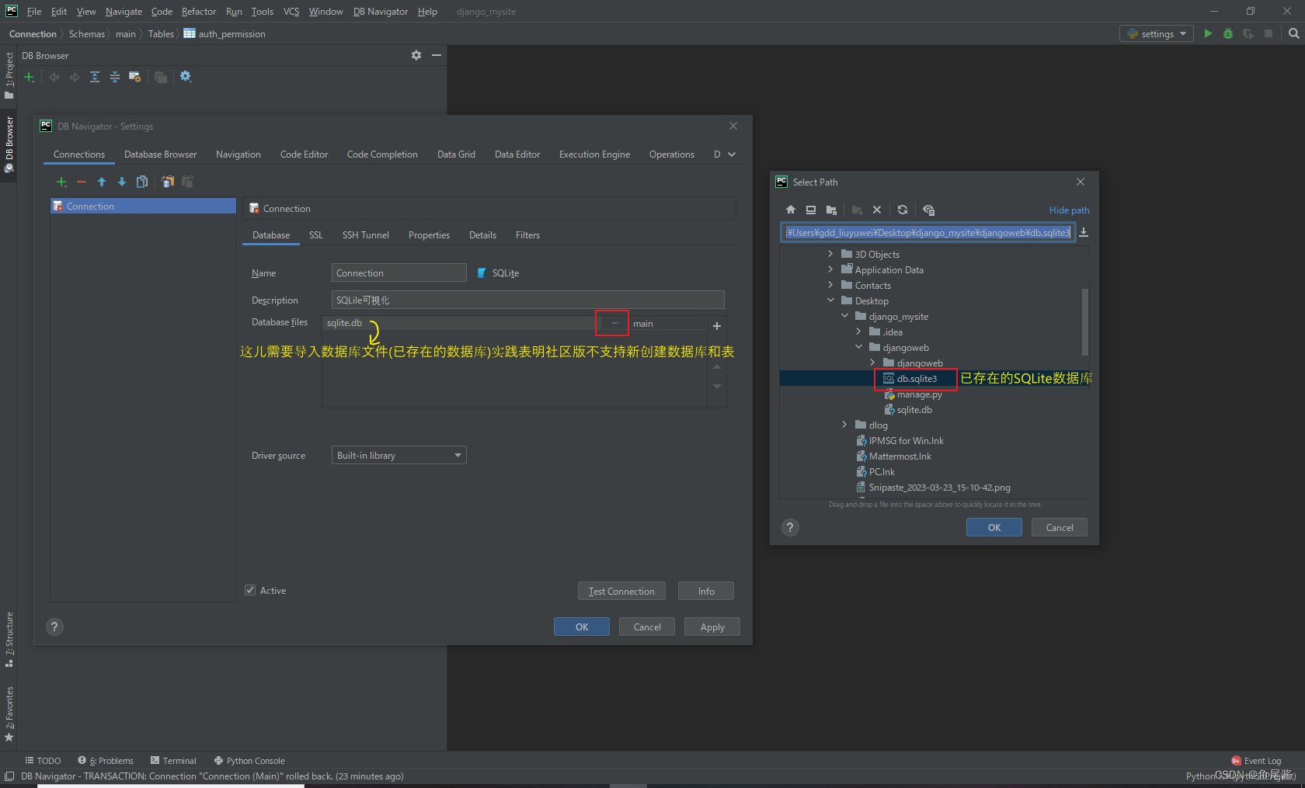Click path history download-arrow icon

point(1084,232)
